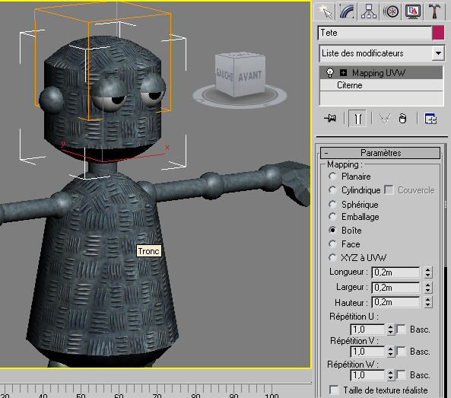This screenshot has width=451, height=398.
Task: Click the Hauteur spinner arrows
Action: point(428,302)
